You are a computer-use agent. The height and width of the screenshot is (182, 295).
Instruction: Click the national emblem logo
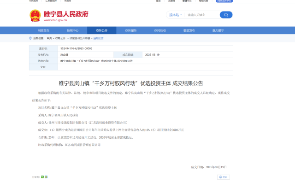35,16
